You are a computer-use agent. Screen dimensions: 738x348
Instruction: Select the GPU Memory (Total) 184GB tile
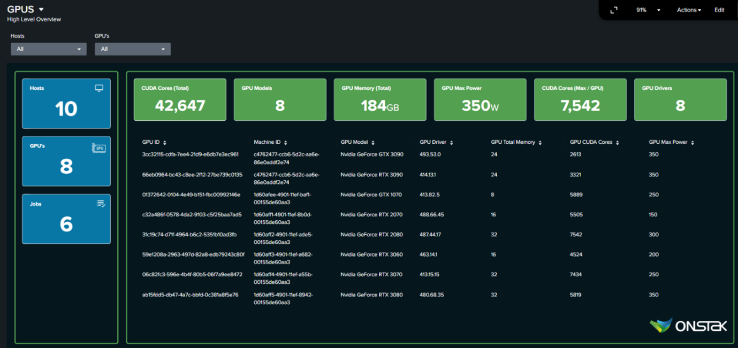(x=380, y=99)
